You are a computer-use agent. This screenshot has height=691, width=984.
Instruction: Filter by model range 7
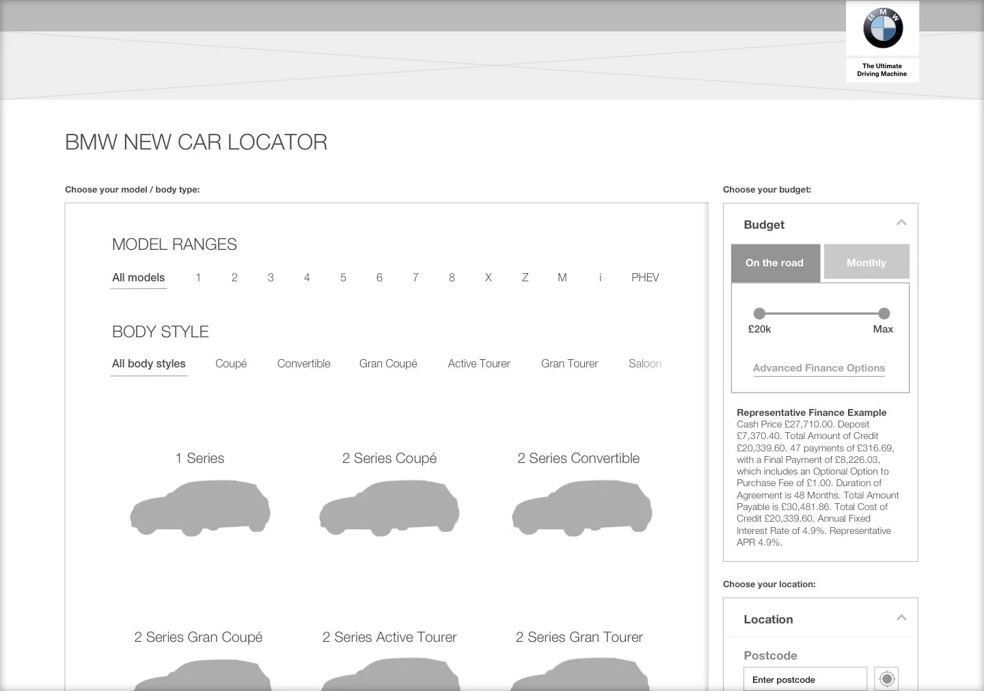click(415, 277)
